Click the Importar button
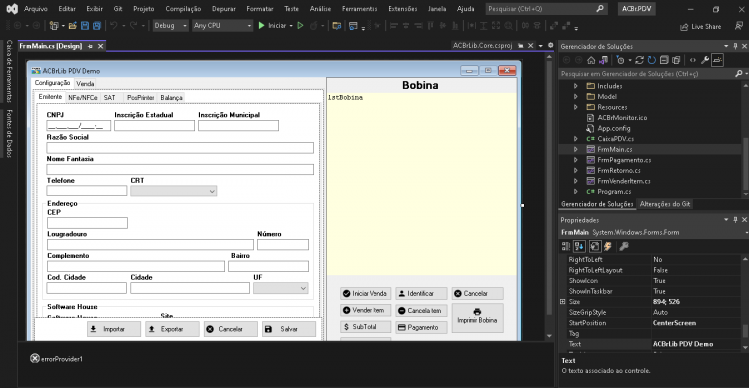This screenshot has height=388, width=749. coord(114,329)
